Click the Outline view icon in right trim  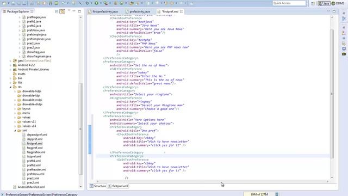[344, 19]
